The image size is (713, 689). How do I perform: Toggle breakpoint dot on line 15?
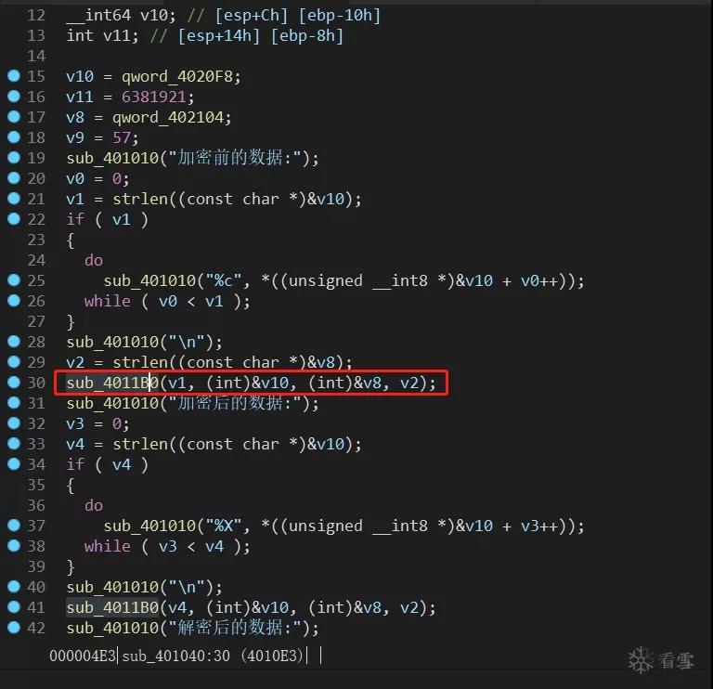tap(14, 75)
